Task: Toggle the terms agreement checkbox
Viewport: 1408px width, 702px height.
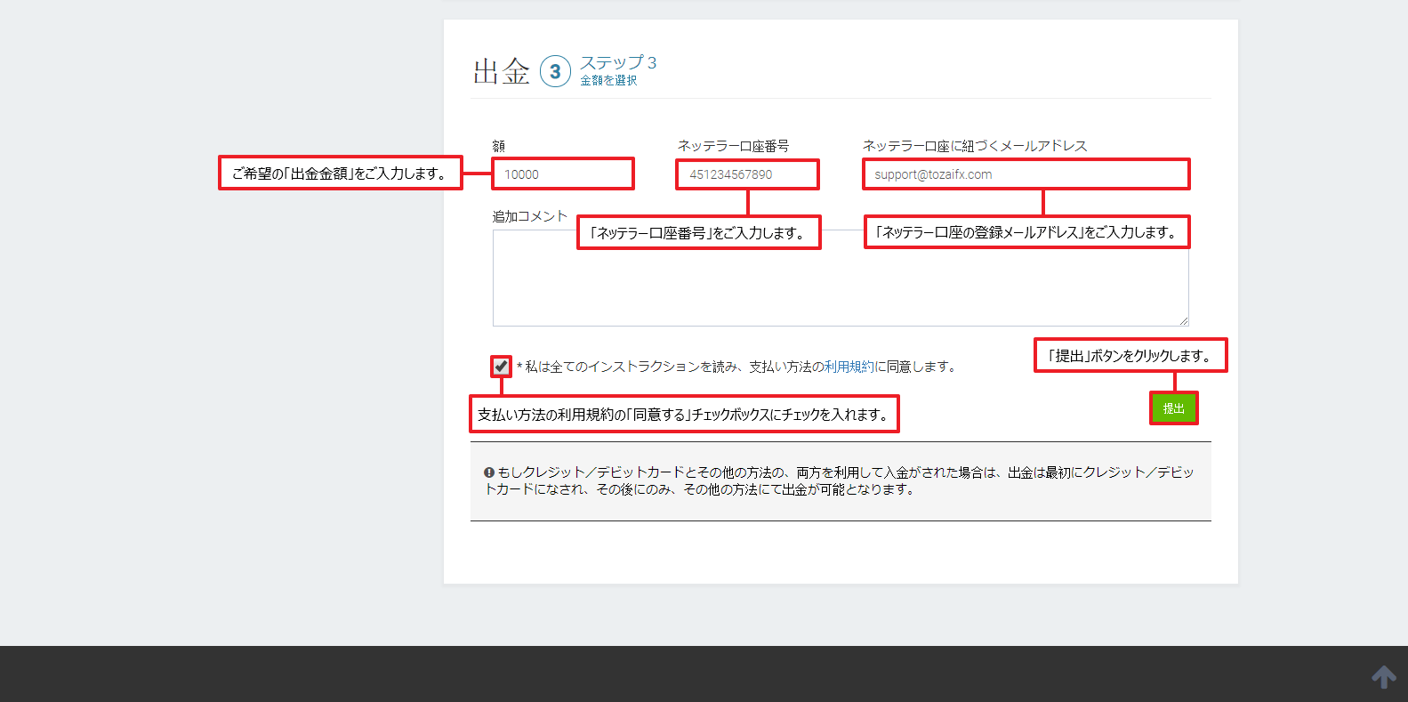Action: (501, 366)
